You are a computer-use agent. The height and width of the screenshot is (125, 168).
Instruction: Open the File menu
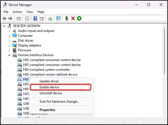click(x=6, y=12)
